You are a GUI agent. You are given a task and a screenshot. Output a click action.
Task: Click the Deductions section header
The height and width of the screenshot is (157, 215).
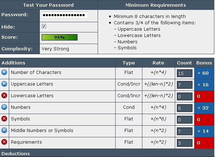16,154
